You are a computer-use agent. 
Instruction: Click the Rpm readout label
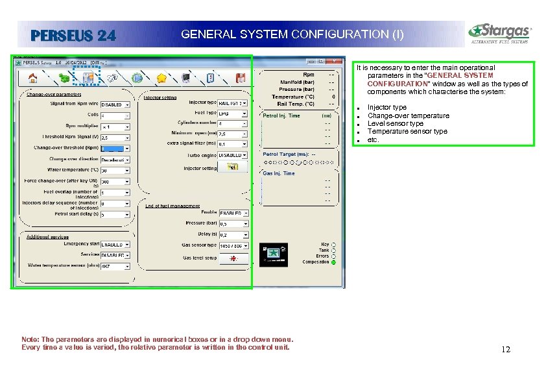point(309,75)
